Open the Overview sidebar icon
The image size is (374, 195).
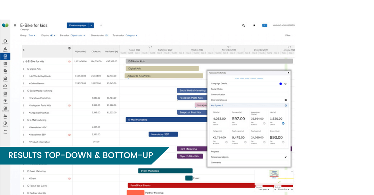click(5, 42)
